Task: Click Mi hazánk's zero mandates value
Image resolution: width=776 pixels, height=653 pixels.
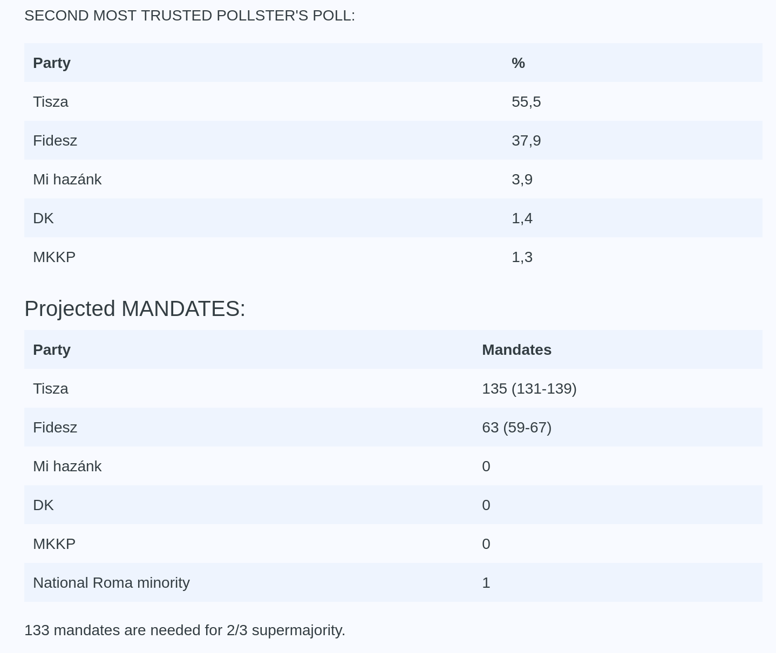Action: coord(486,466)
